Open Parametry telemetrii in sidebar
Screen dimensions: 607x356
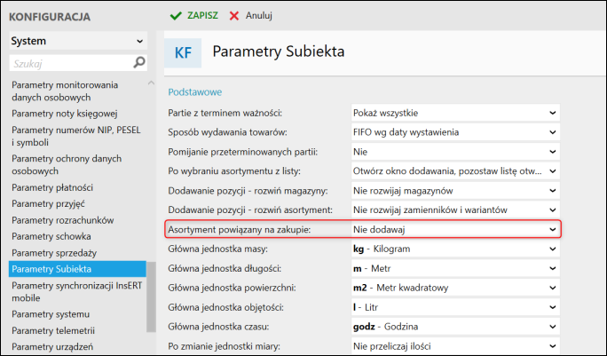pyautogui.click(x=53, y=330)
